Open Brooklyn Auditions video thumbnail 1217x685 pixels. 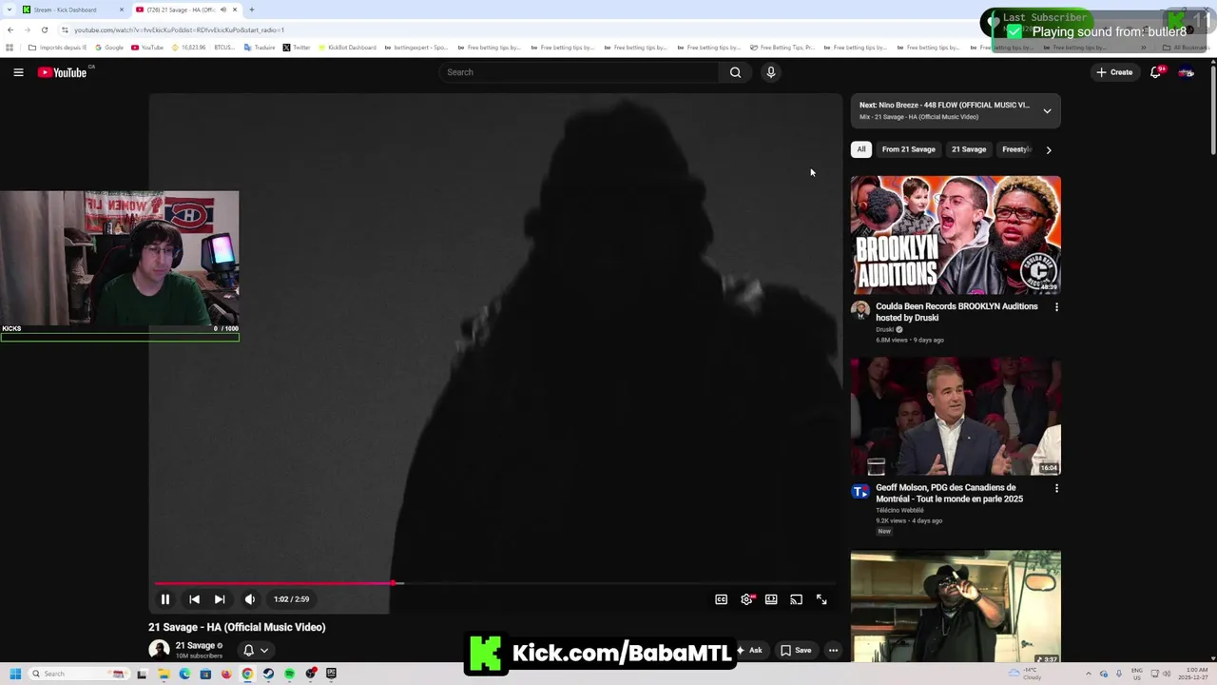coord(956,235)
